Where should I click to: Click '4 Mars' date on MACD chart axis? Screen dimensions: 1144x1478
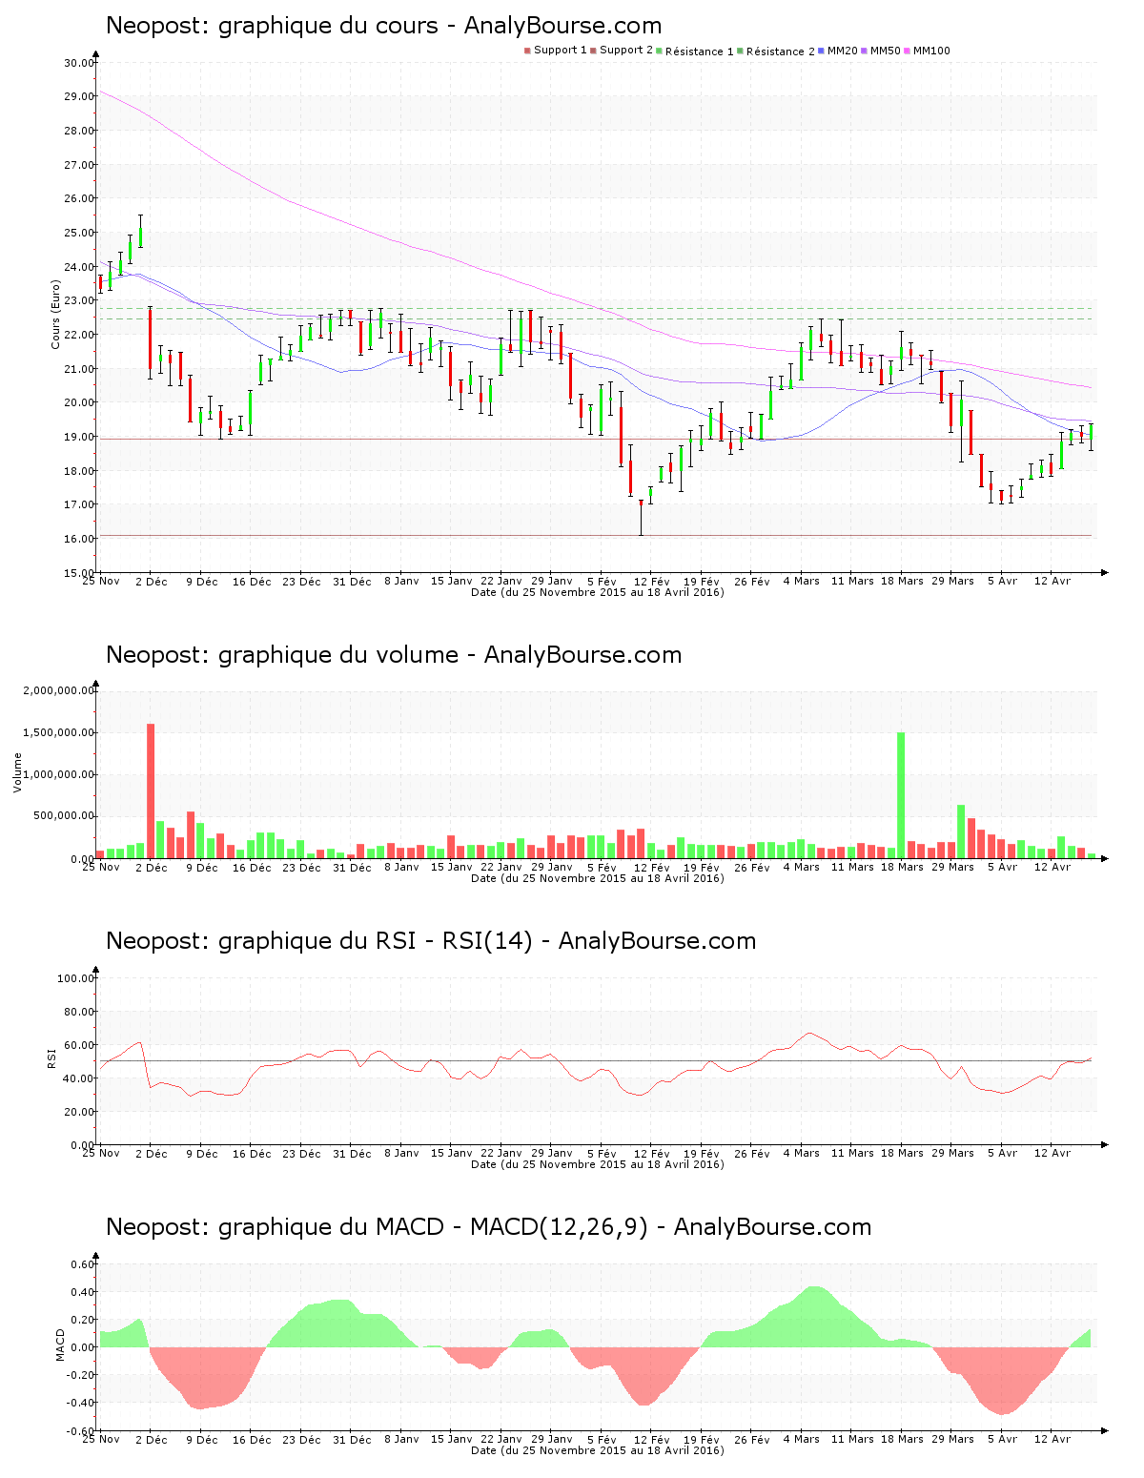(x=802, y=1439)
